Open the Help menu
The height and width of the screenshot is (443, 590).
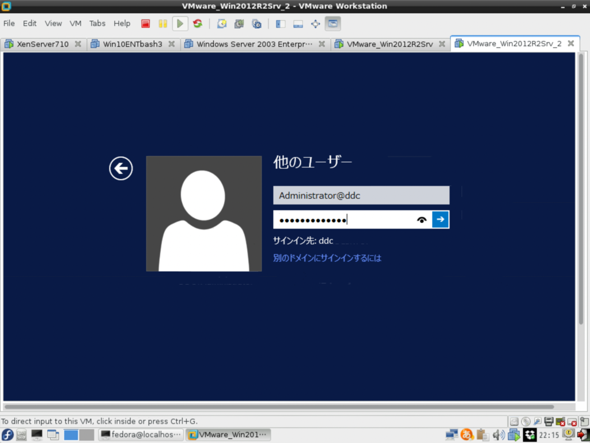(122, 23)
